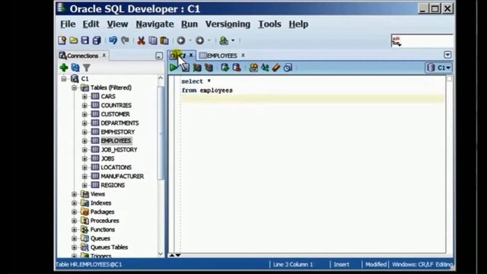The width and height of the screenshot is (487, 274).
Task: Close the C1 worksheet tab
Action: (191, 56)
